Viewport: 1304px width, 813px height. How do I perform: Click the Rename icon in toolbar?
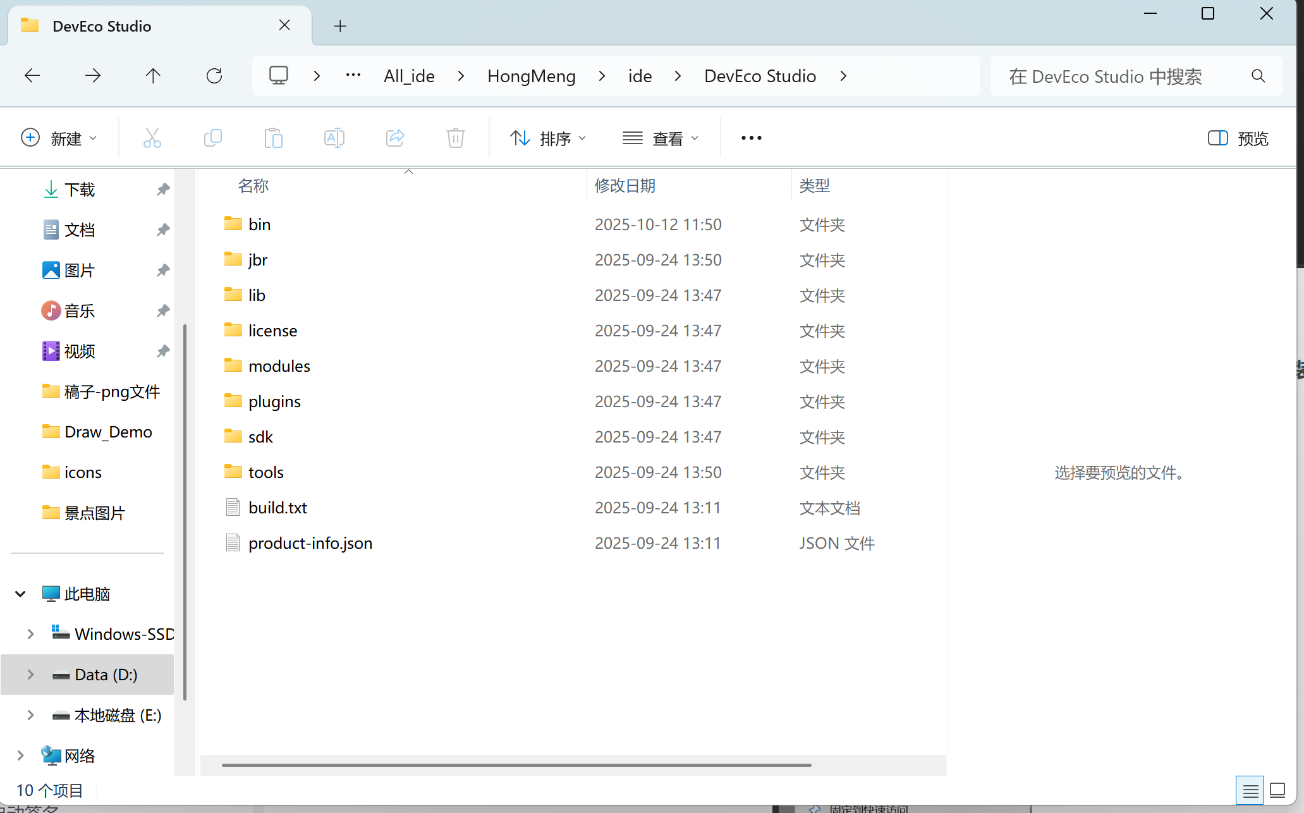(x=334, y=138)
